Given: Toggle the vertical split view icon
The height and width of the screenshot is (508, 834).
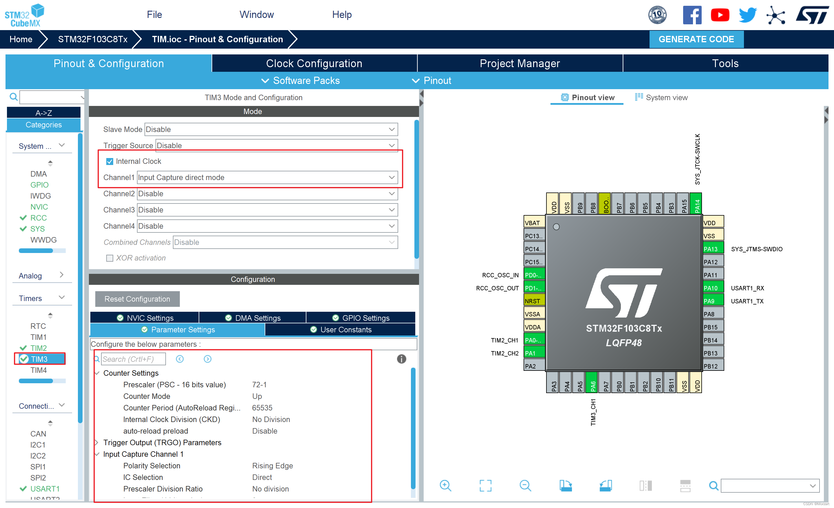Looking at the screenshot, I should click(645, 486).
